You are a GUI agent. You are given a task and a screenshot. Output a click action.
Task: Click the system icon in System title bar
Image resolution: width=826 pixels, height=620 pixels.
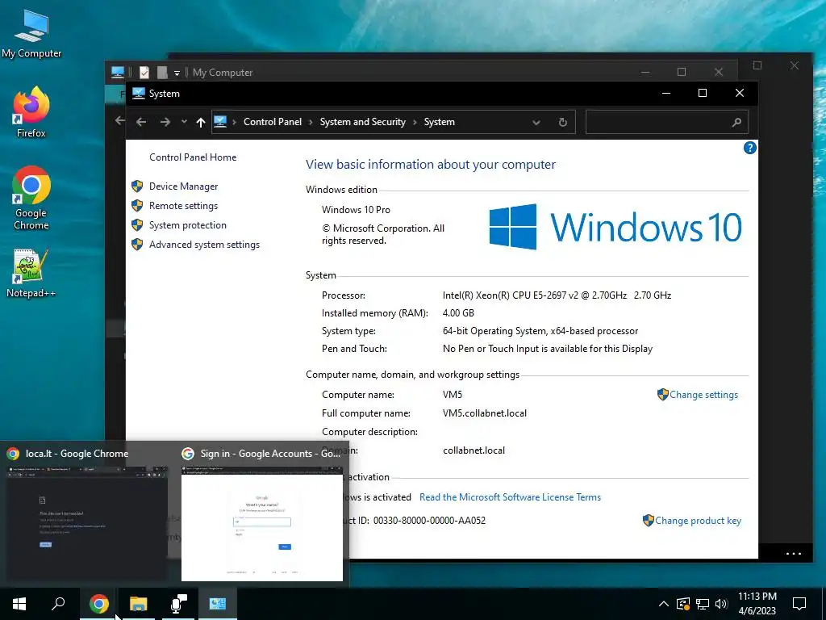pos(139,94)
